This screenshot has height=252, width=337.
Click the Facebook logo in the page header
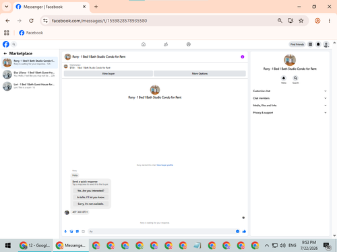tap(6, 44)
